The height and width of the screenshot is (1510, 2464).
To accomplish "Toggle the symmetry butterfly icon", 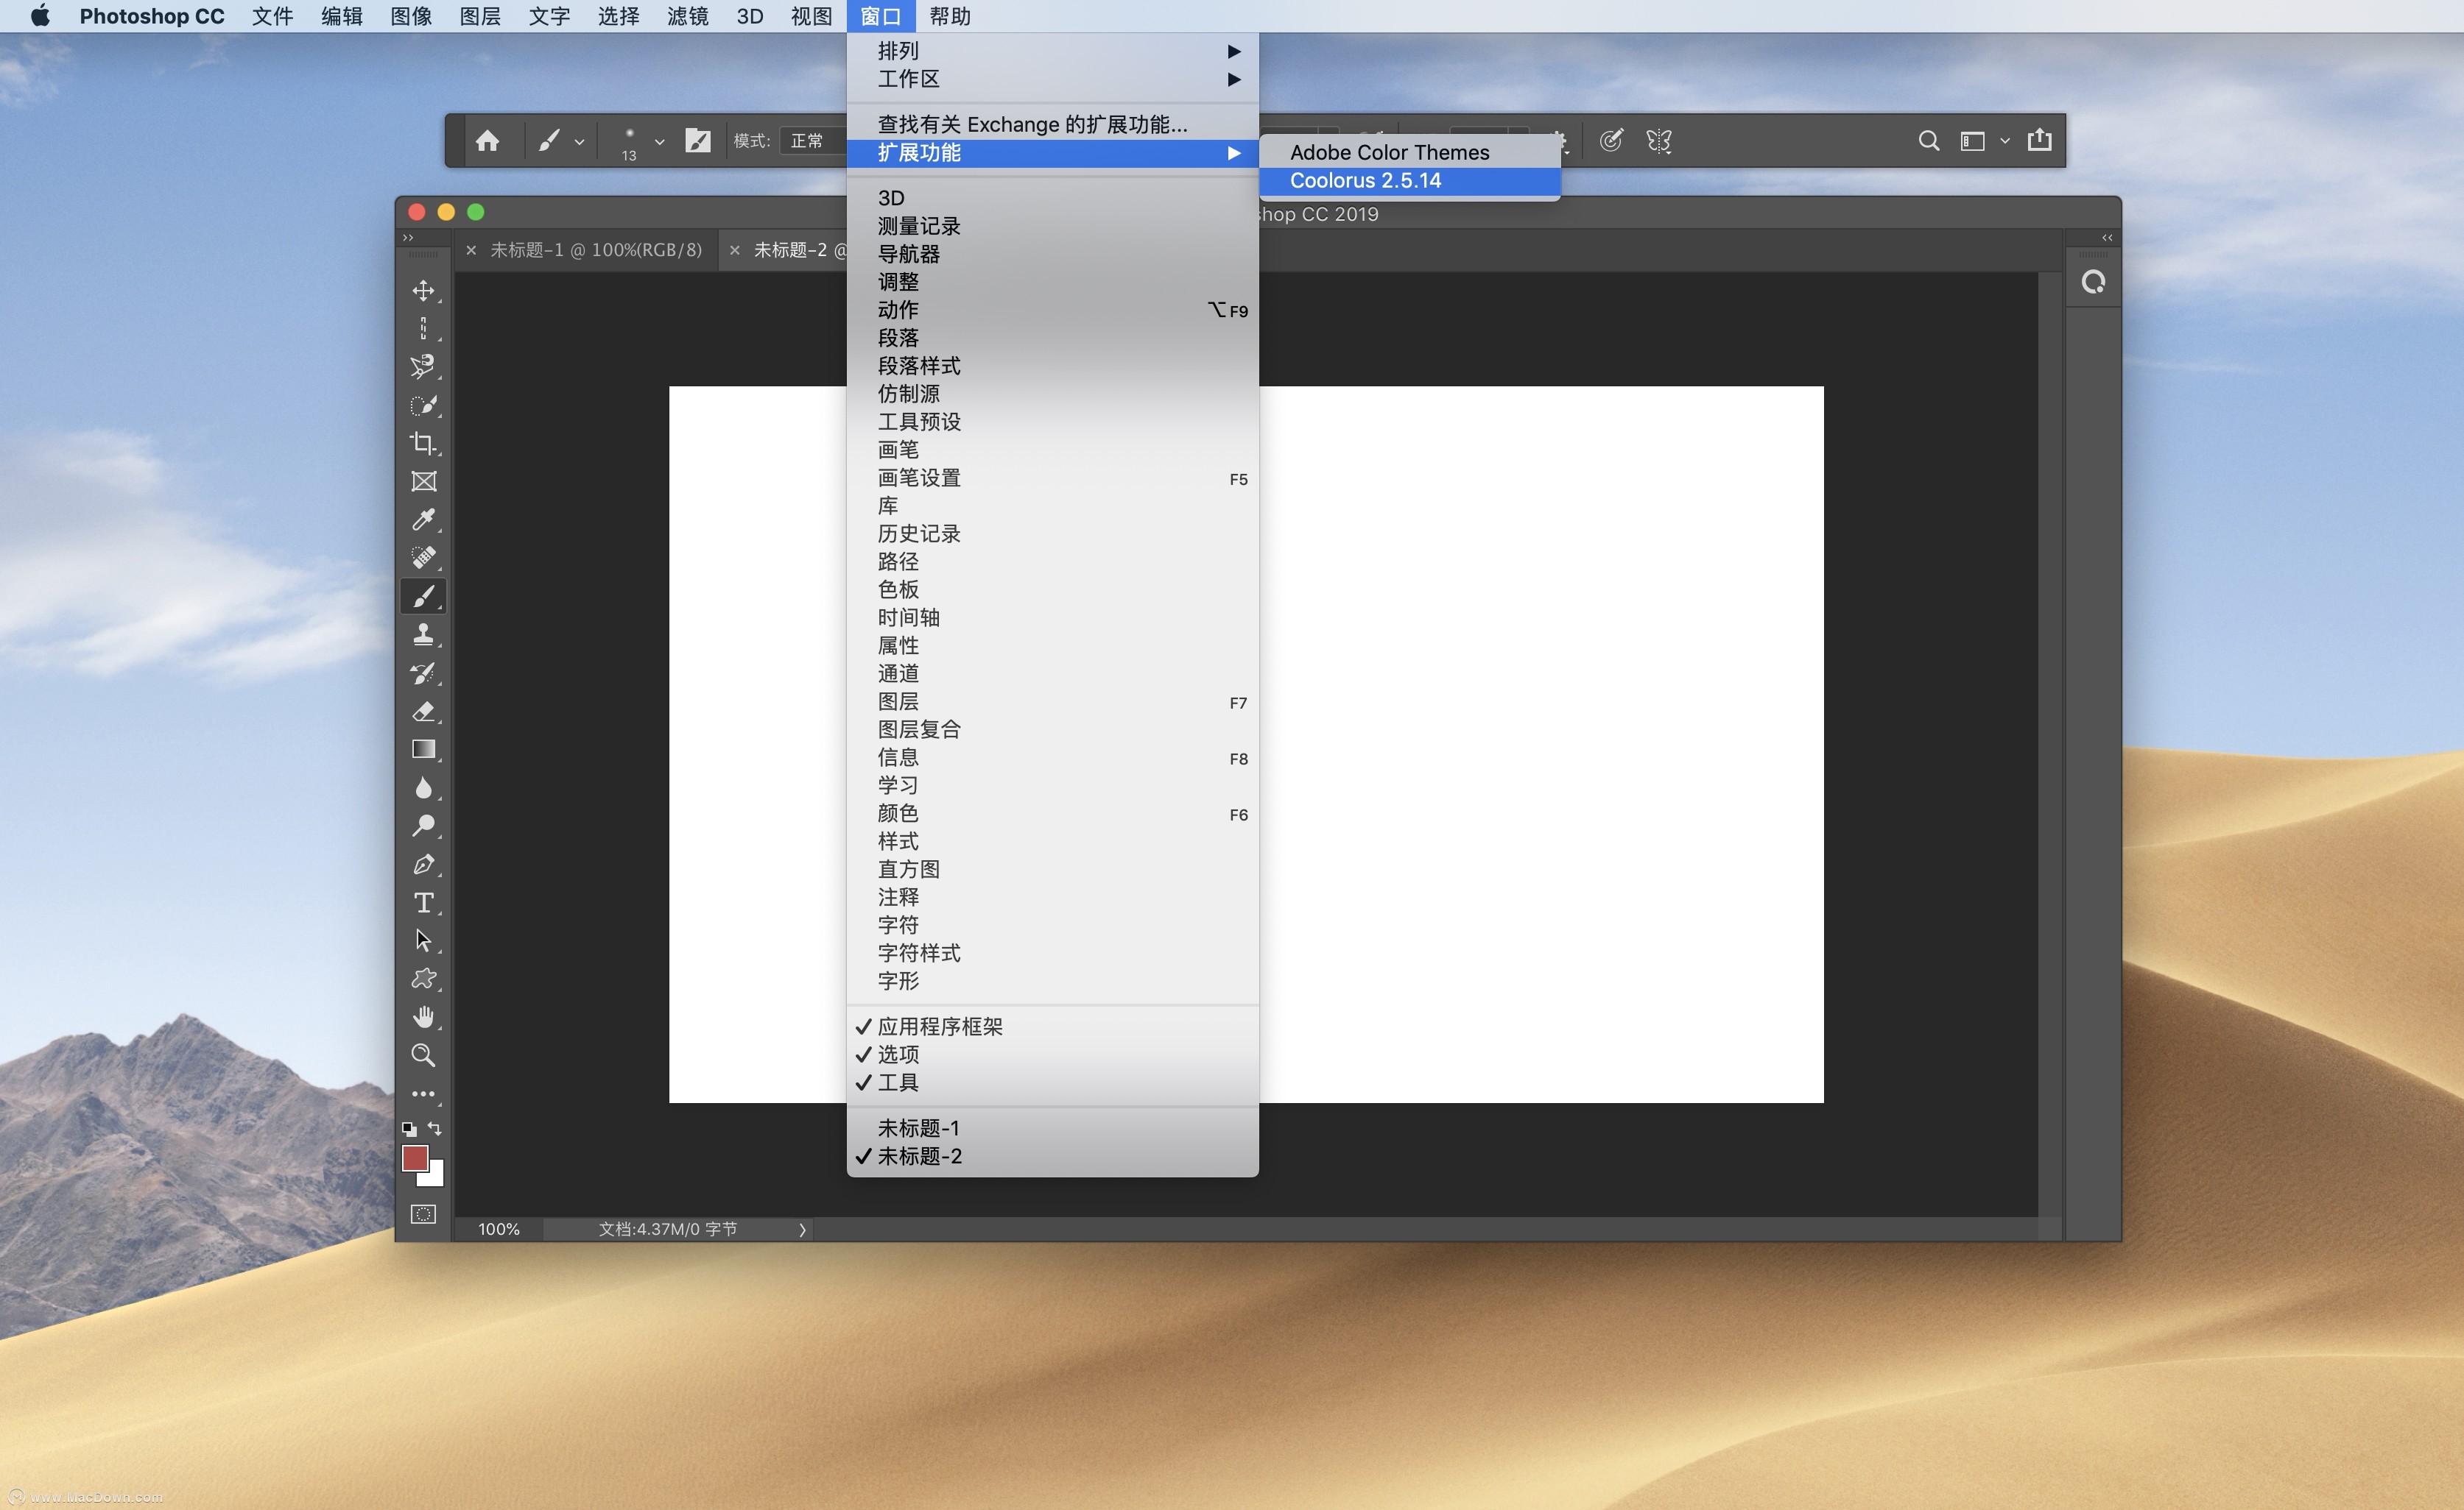I will [x=1659, y=141].
